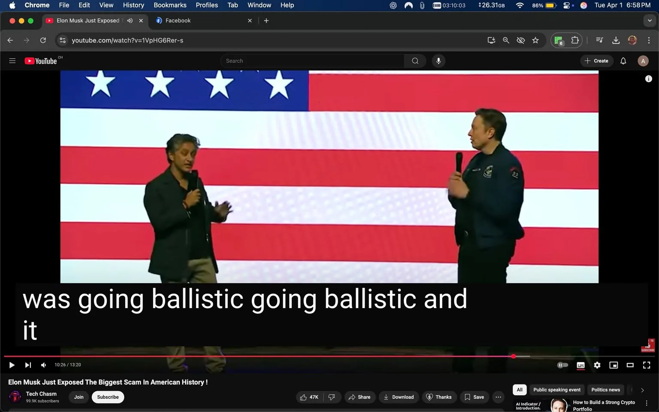The height and width of the screenshot is (412, 659).
Task: Mute the video volume
Action: point(43,365)
